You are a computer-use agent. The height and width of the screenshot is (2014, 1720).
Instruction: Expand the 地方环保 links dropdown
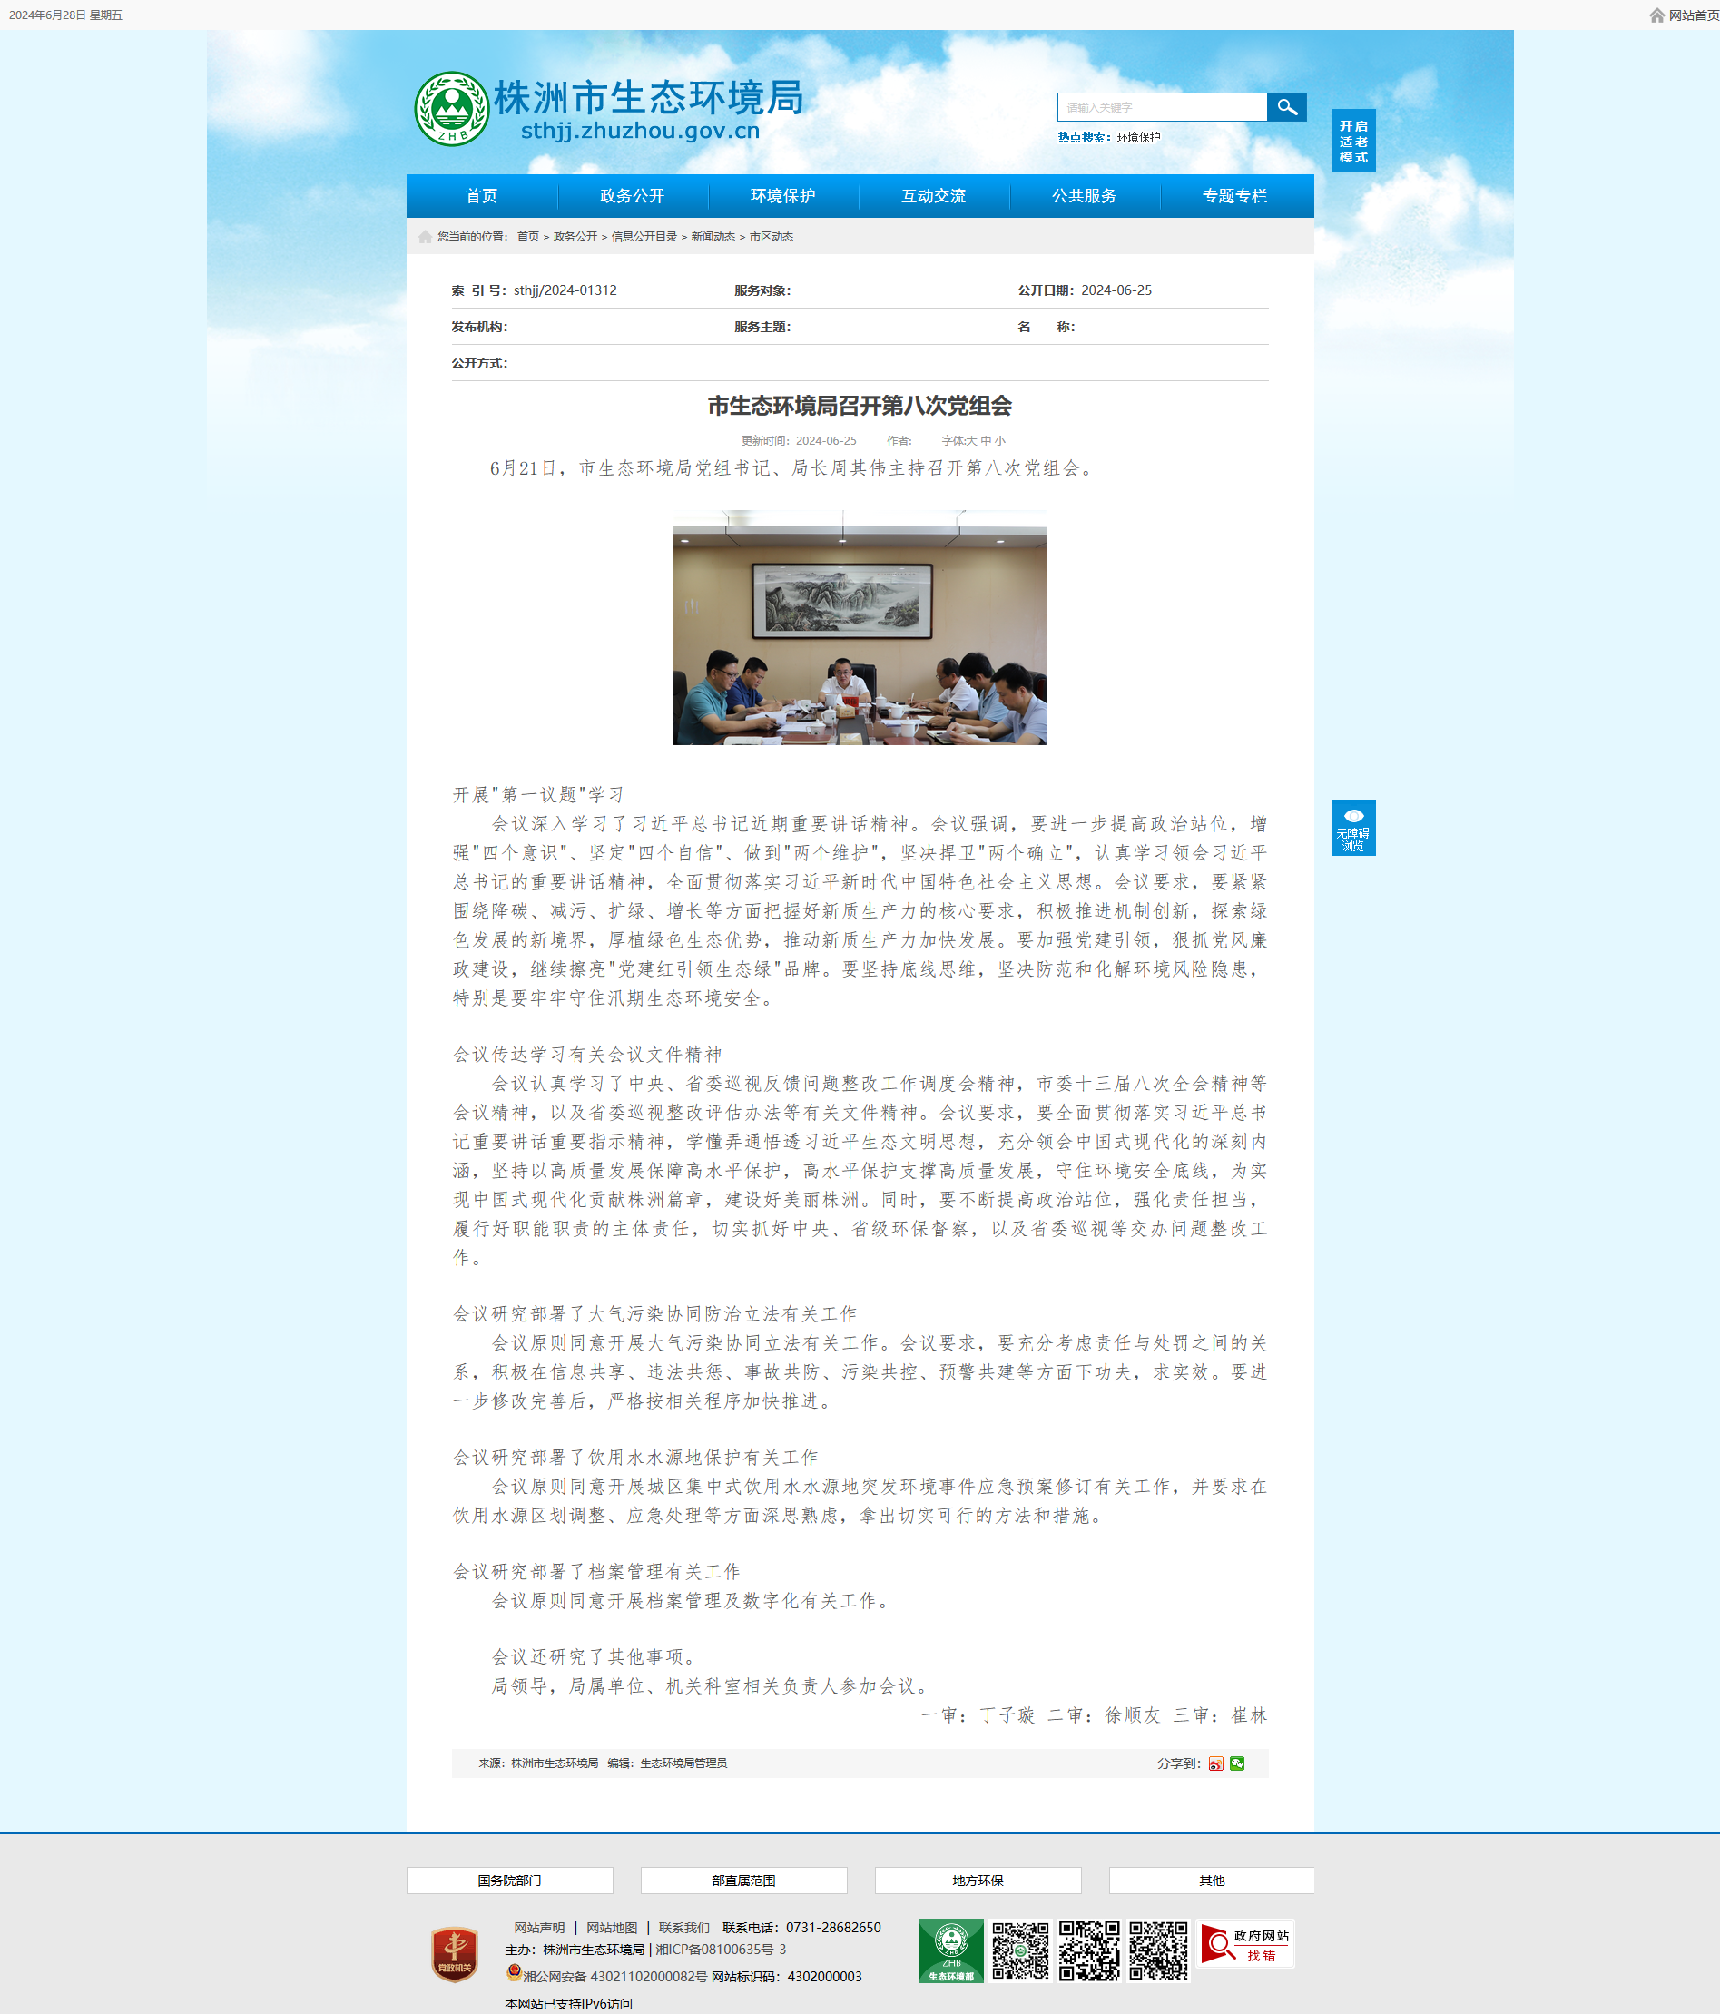coord(978,1881)
